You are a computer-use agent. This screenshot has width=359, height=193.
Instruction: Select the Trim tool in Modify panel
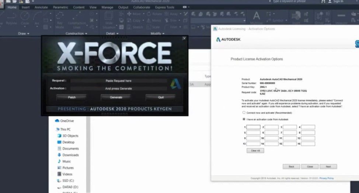[171, 21]
